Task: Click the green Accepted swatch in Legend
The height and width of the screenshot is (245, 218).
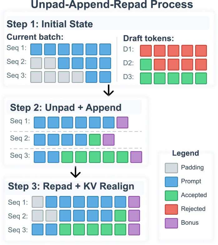Action: (x=171, y=196)
